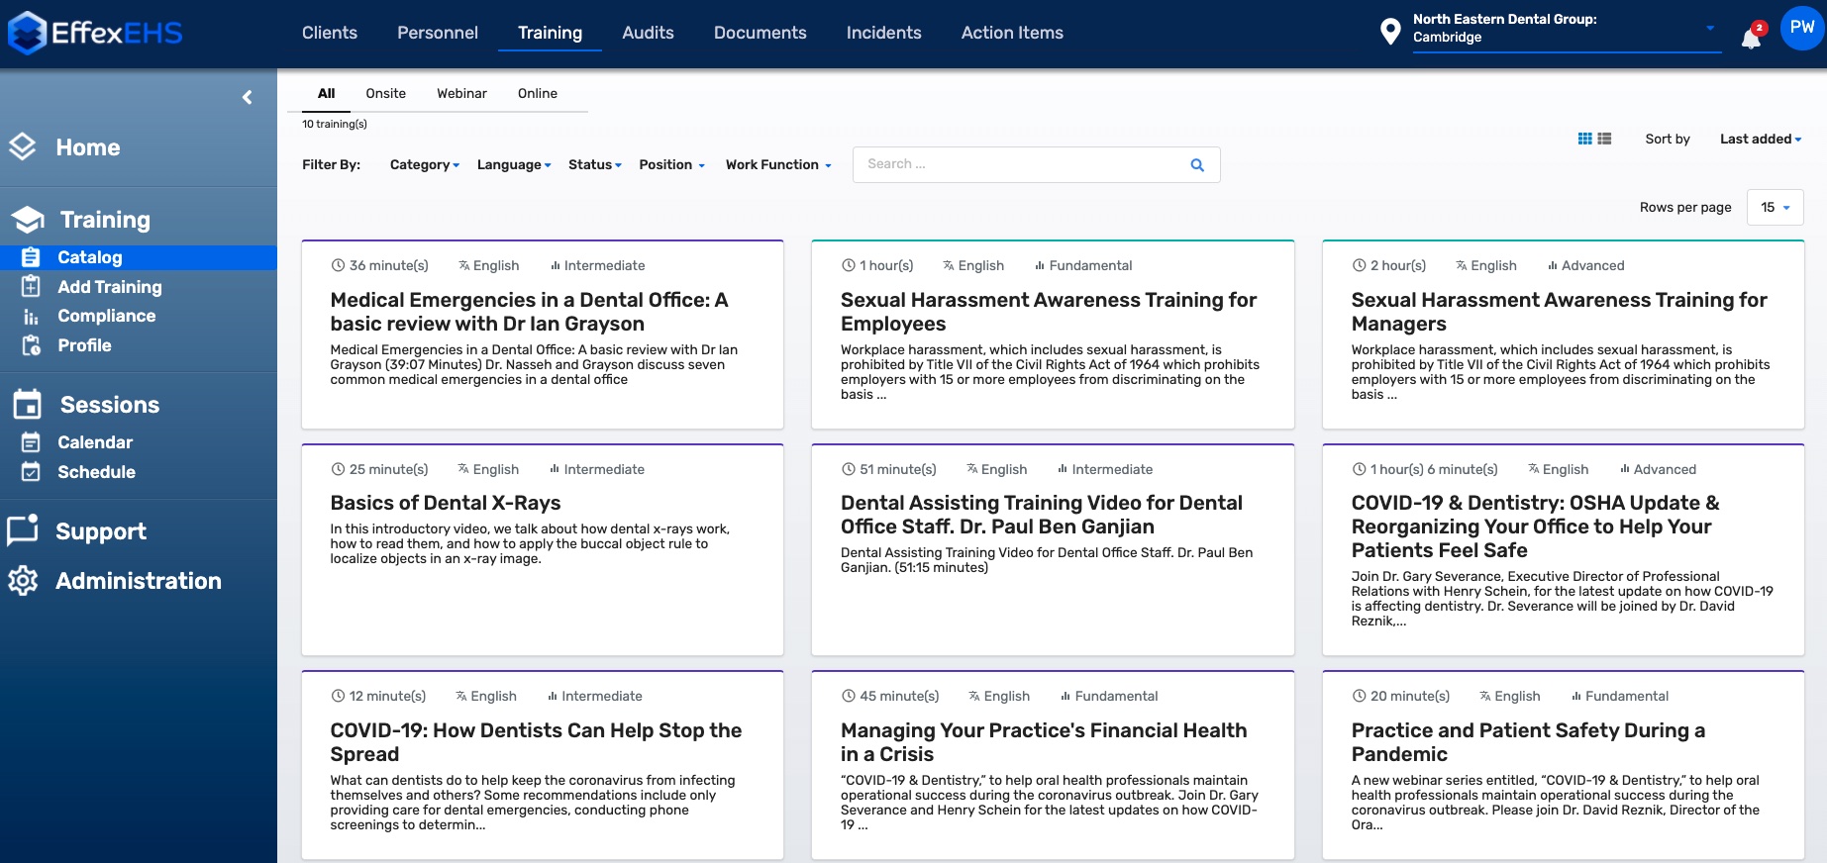Expand the Language filter
Viewport: 1827px width, 863px height.
tap(514, 165)
